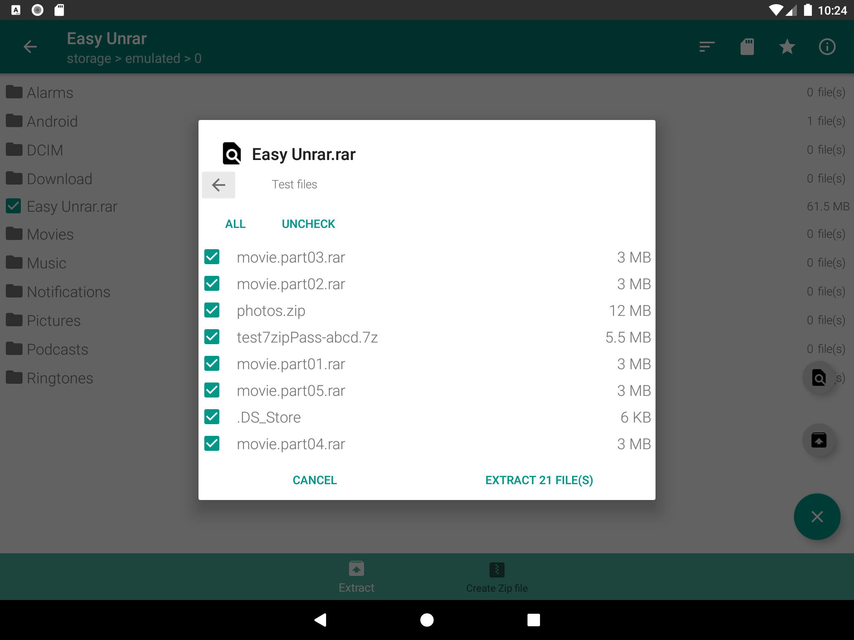Screen dimensions: 854x640
Task: Open the SD card storage icon
Action: coord(747,47)
